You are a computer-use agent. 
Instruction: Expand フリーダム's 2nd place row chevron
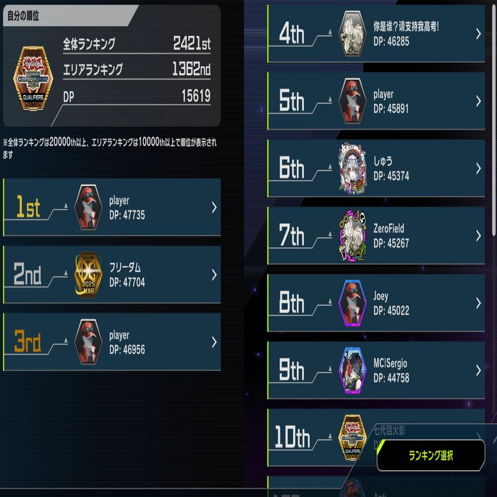[214, 274]
